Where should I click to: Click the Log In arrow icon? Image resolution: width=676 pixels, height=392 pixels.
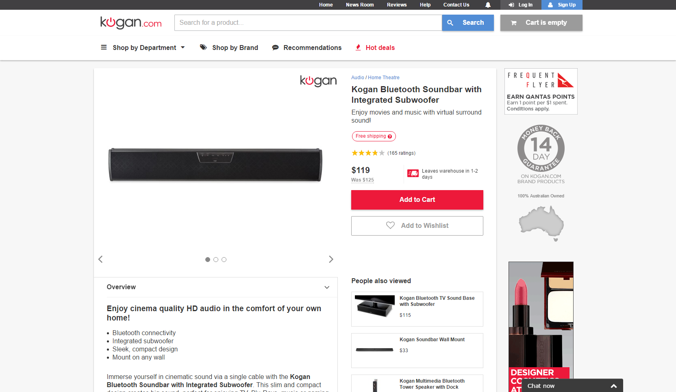tap(511, 5)
